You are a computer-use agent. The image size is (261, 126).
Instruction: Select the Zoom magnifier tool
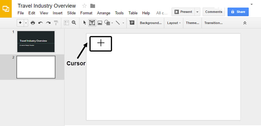click(x=74, y=23)
